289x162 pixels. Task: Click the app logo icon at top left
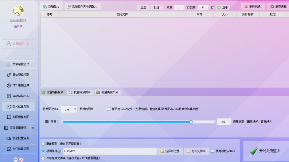18,11
